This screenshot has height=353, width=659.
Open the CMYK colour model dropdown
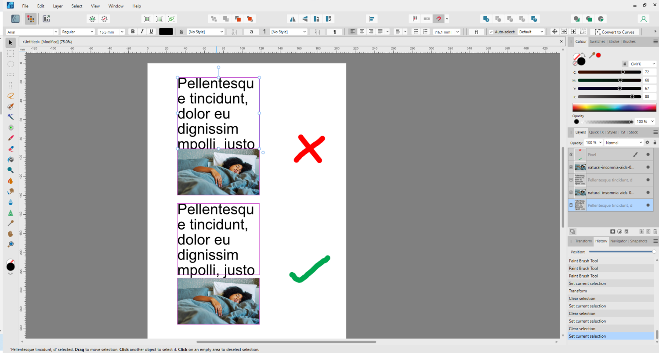pos(643,64)
